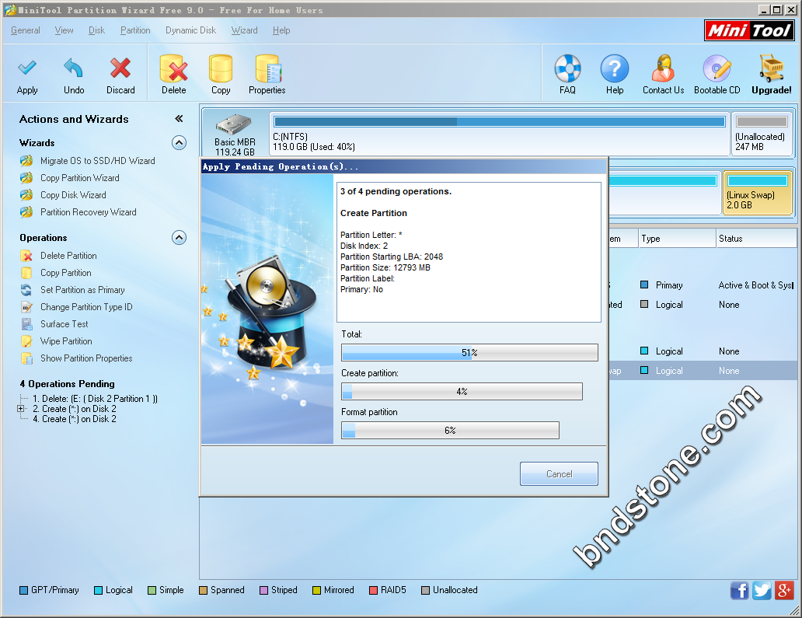Open the Disk menu
Screen dimensions: 802x618
(x=96, y=30)
